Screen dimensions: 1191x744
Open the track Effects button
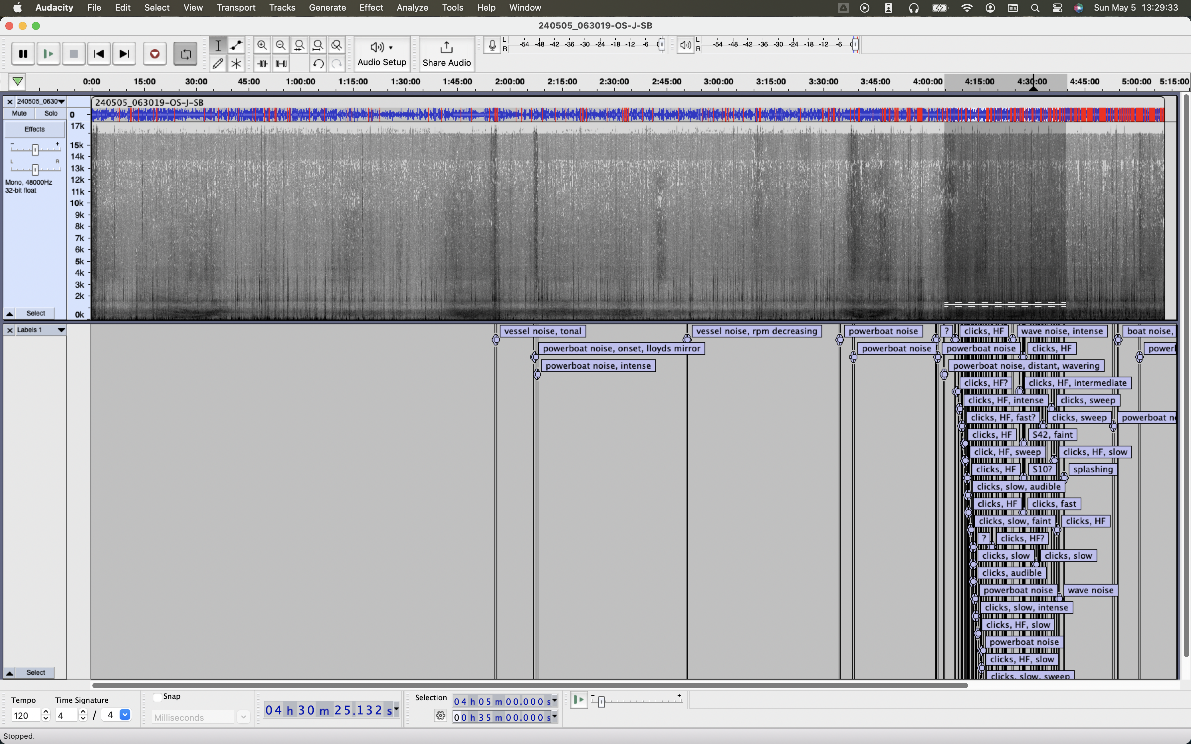click(35, 129)
